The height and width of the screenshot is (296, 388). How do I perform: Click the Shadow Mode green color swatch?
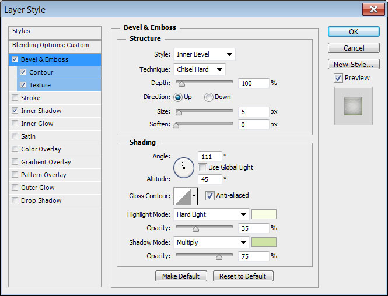click(x=264, y=242)
